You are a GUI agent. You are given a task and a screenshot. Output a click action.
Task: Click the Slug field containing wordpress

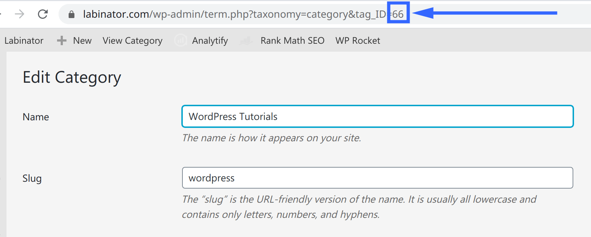tap(378, 178)
